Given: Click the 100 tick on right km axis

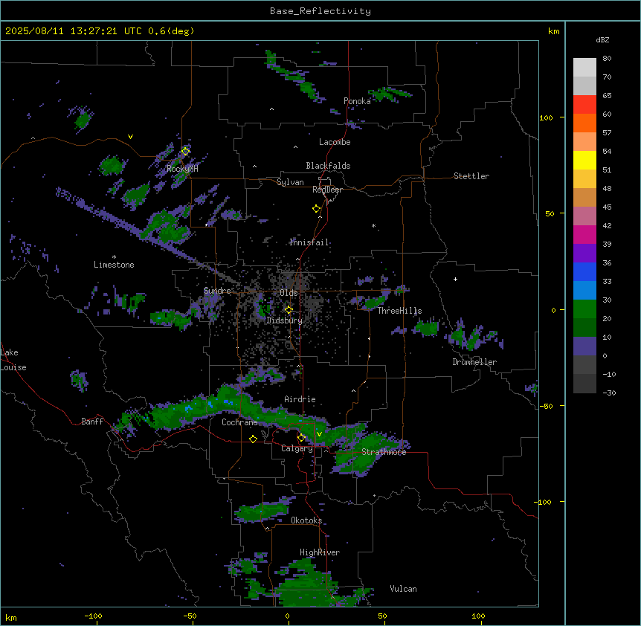Looking at the screenshot, I should (x=546, y=117).
